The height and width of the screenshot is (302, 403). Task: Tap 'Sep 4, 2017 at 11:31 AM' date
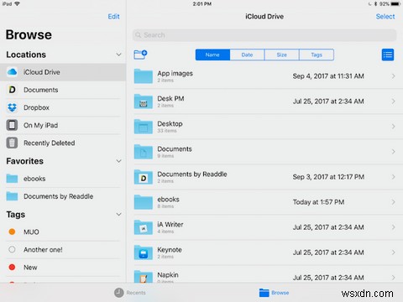[x=328, y=76]
